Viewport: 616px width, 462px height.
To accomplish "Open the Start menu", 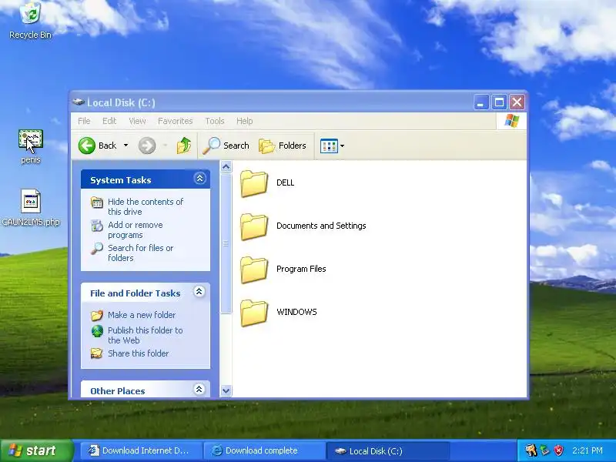I will click(36, 450).
